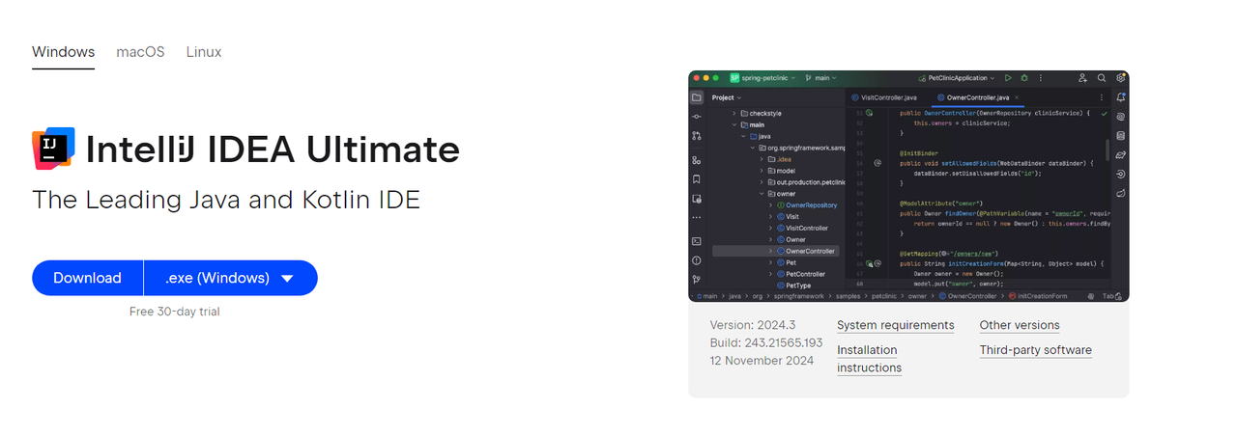1237x435 pixels.
Task: Collapse the owner package in tree
Action: pyautogui.click(x=761, y=194)
